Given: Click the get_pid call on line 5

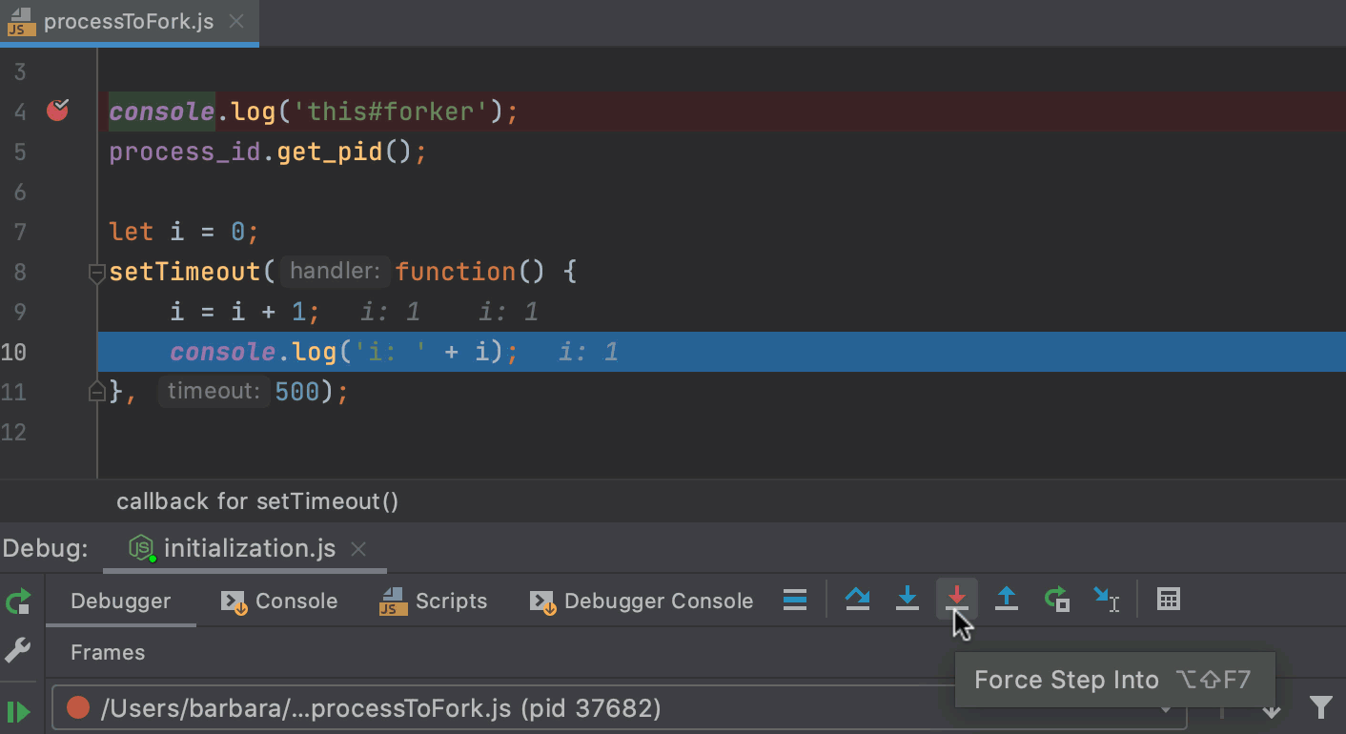Looking at the screenshot, I should pyautogui.click(x=330, y=152).
